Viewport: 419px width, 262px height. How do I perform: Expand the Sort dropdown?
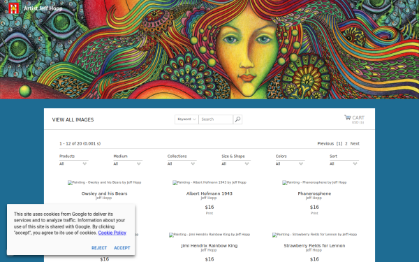tap(344, 163)
